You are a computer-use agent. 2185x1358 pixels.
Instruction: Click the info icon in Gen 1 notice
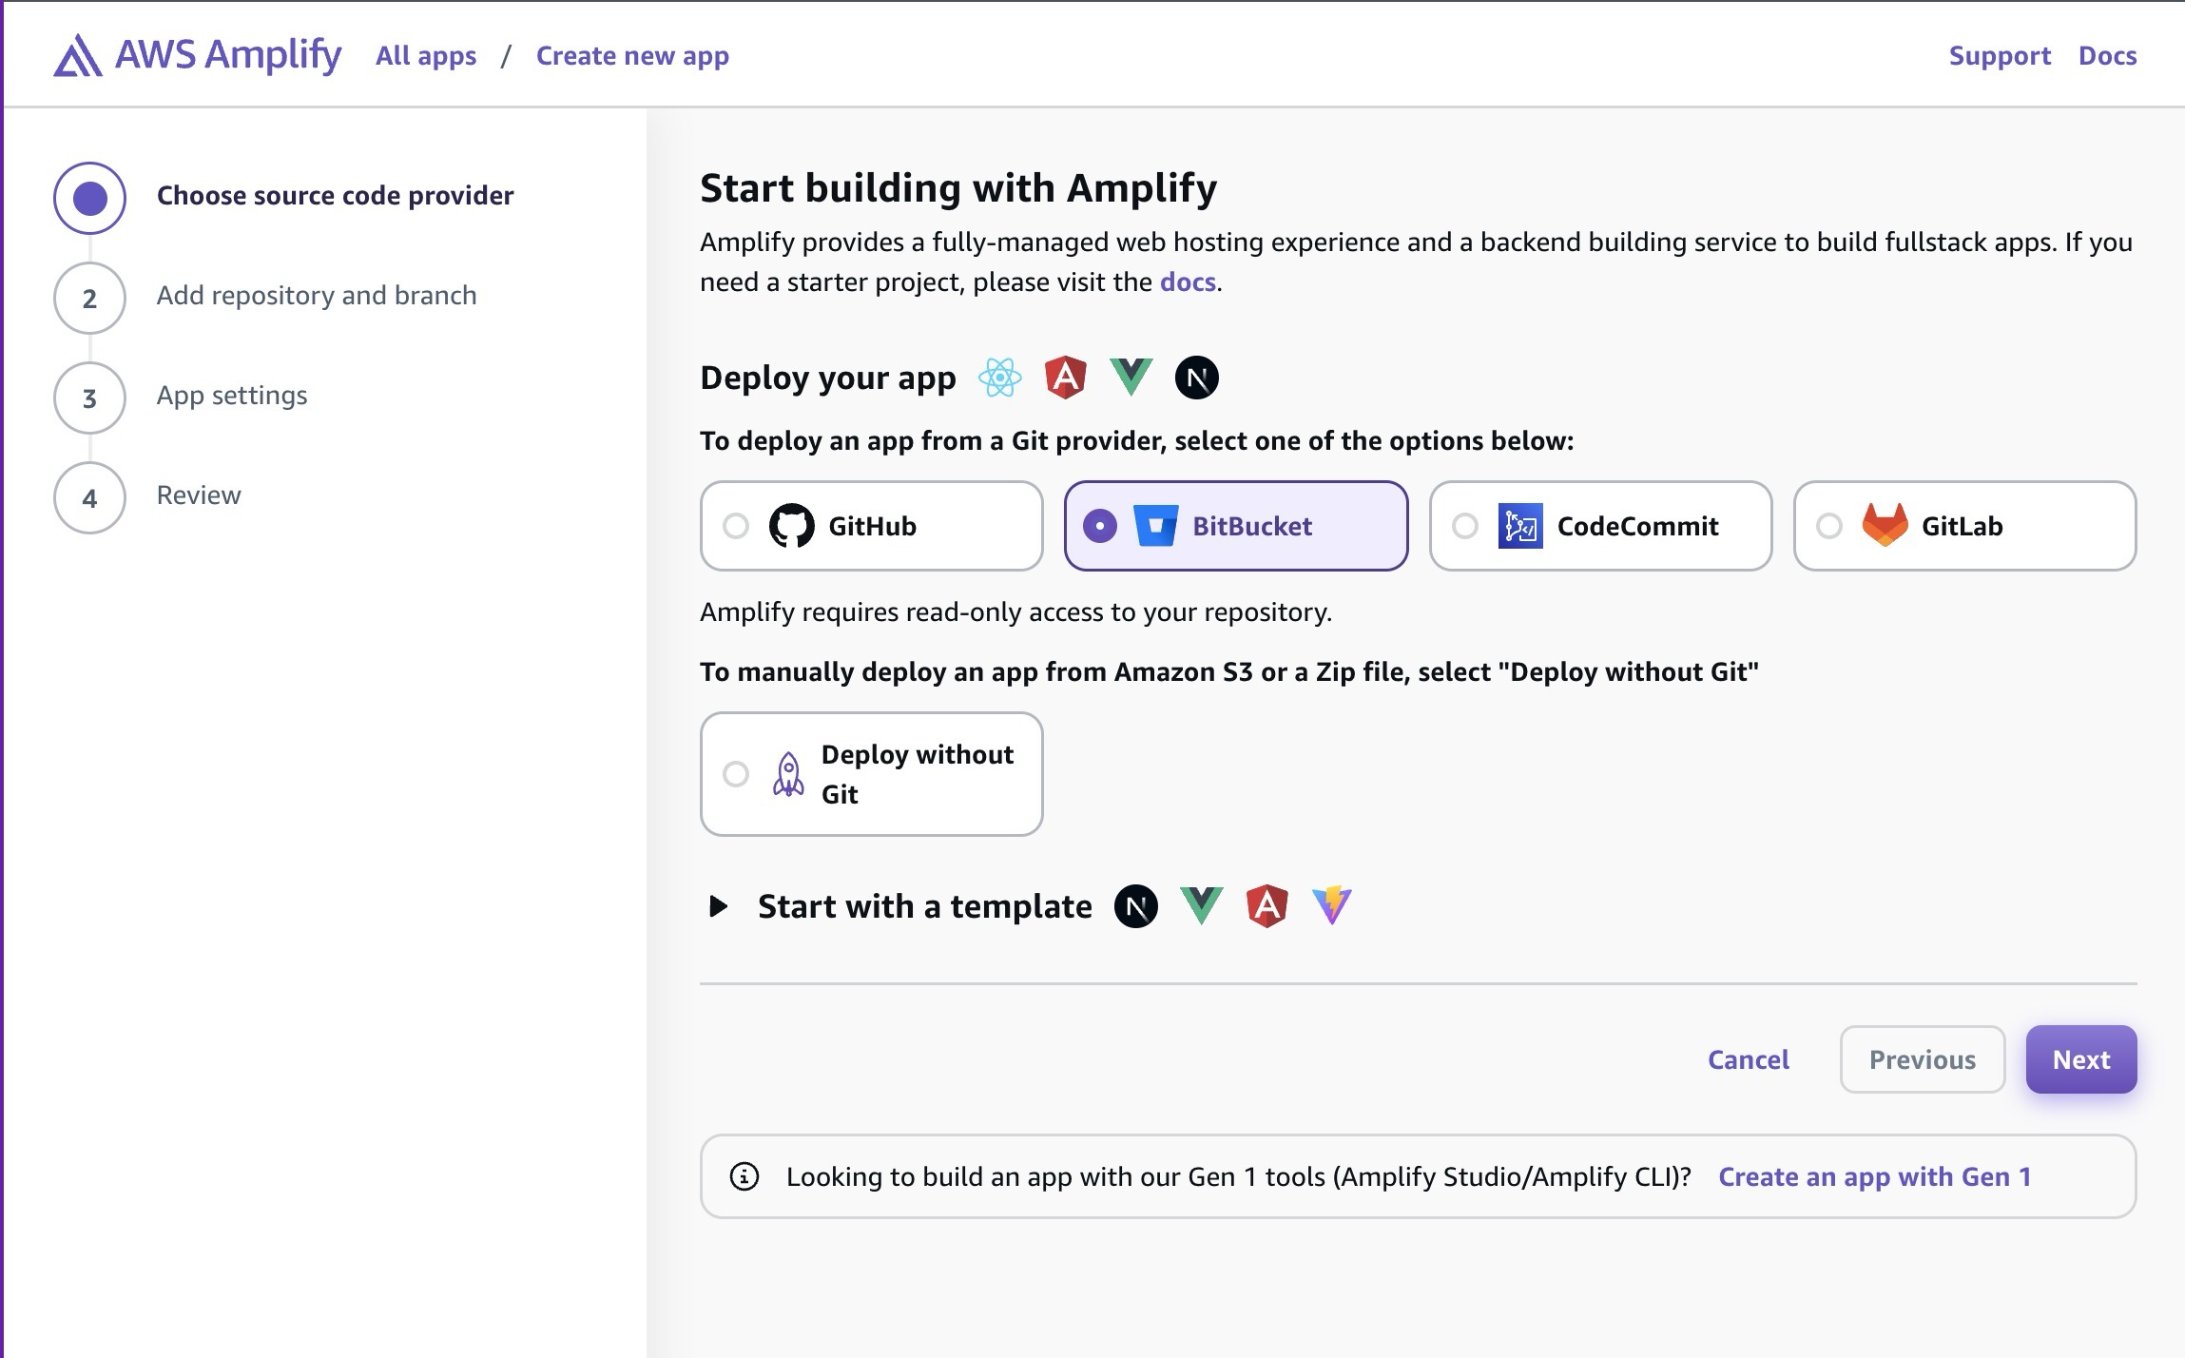[744, 1176]
